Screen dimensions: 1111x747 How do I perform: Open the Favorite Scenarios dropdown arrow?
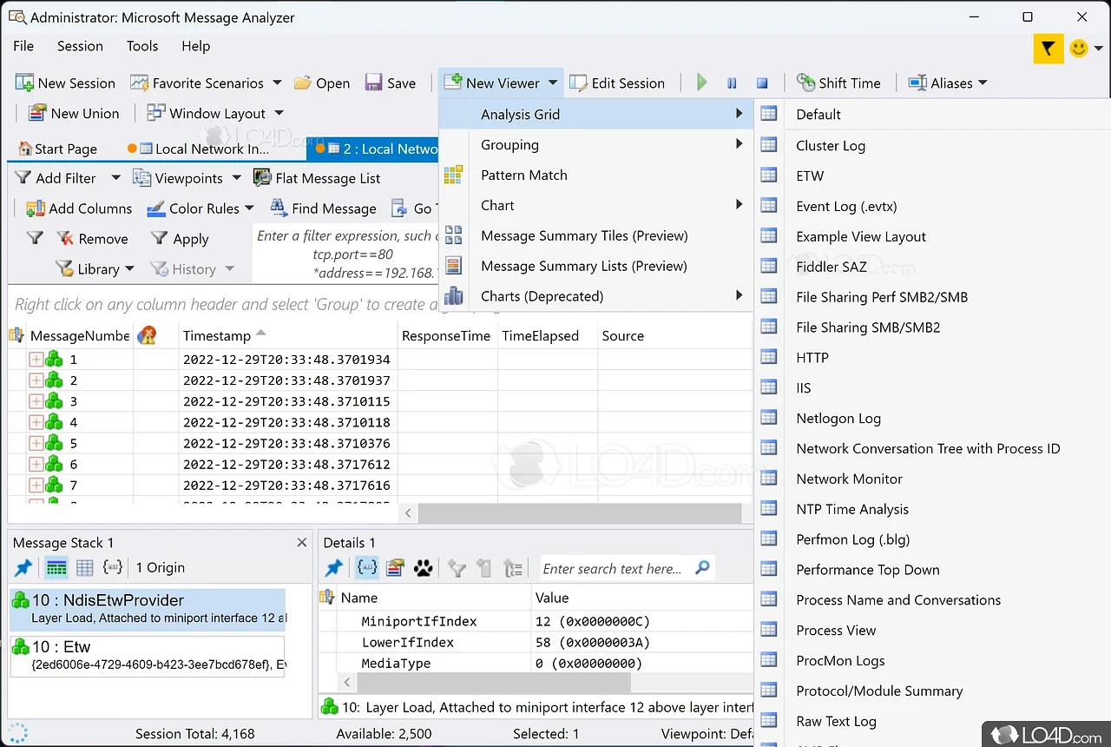click(x=277, y=83)
